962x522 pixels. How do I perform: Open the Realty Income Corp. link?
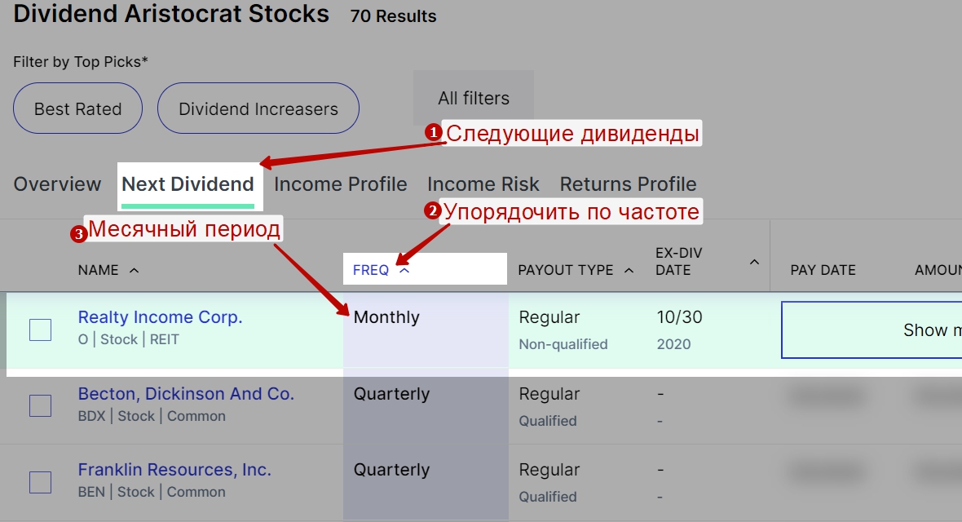tap(160, 317)
